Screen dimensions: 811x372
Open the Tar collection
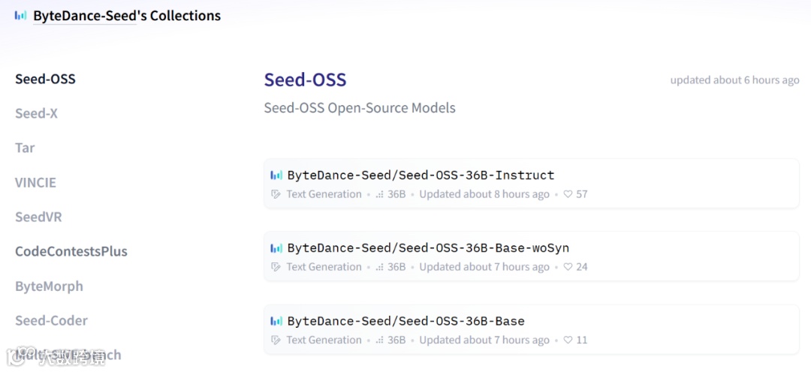point(25,148)
